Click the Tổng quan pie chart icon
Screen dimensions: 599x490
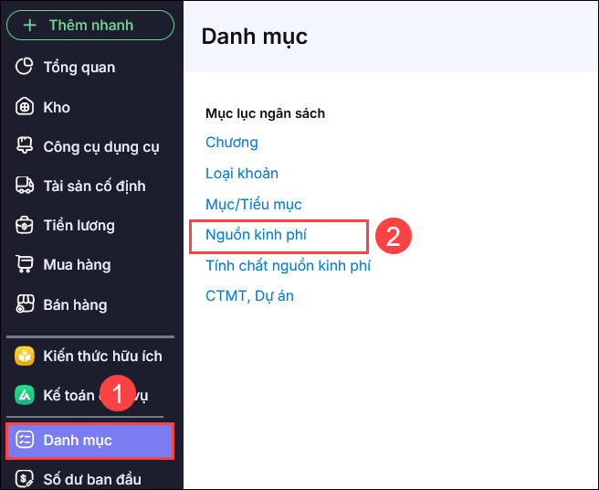25,67
